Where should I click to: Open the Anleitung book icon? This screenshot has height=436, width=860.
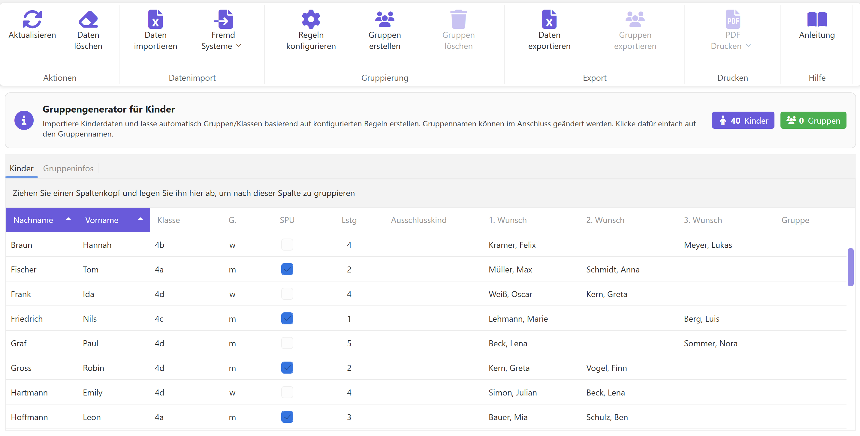pos(816,19)
